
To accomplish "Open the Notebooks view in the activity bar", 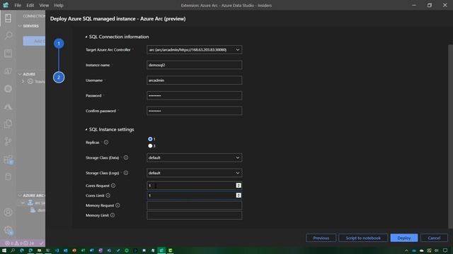I will pos(8,54).
